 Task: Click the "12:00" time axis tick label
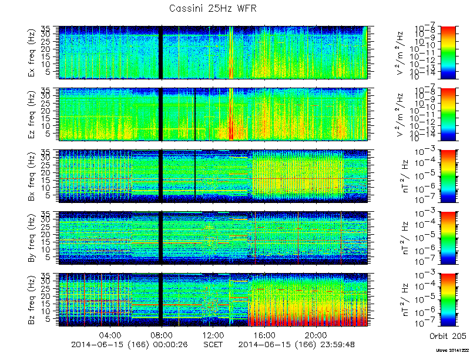[x=213, y=335]
